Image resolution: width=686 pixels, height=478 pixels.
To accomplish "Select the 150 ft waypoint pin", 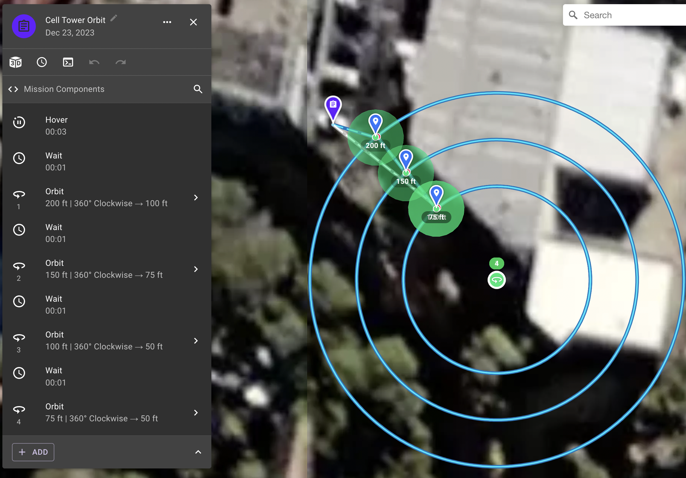I will [x=406, y=160].
